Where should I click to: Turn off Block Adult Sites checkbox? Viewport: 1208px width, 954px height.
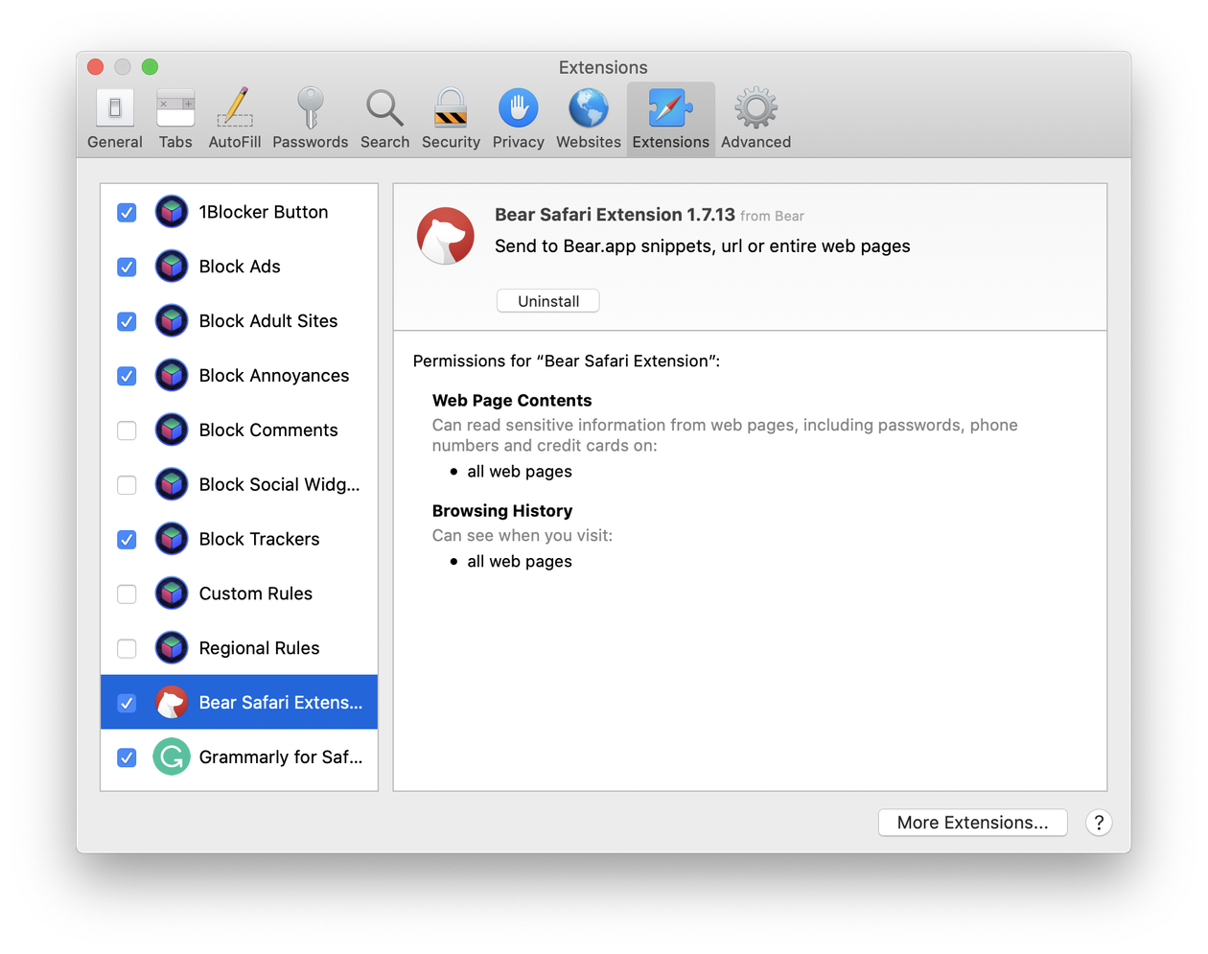pyautogui.click(x=127, y=322)
